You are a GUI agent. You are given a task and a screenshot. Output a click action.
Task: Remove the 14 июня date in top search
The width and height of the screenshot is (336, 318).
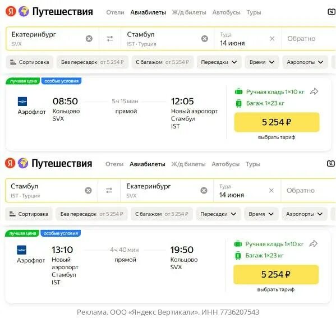click(272, 39)
